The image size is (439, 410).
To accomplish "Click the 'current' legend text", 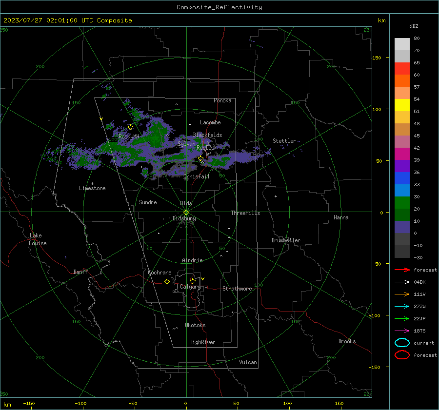I will [x=424, y=343].
